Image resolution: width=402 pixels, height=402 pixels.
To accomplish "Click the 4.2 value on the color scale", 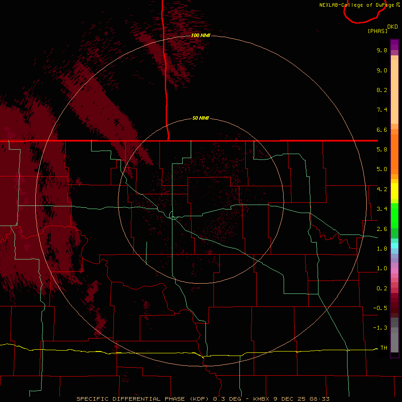I will point(382,189).
